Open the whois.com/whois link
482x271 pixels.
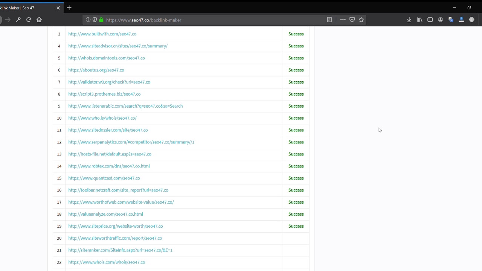point(107,263)
